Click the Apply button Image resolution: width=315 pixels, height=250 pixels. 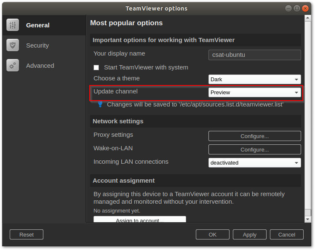coord(249,234)
